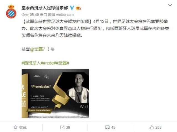Click the 收藏 favorite label

tap(23, 127)
